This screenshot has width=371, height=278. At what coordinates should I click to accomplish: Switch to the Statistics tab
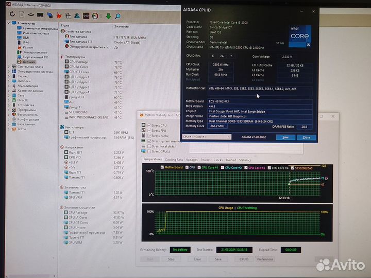click(245, 160)
